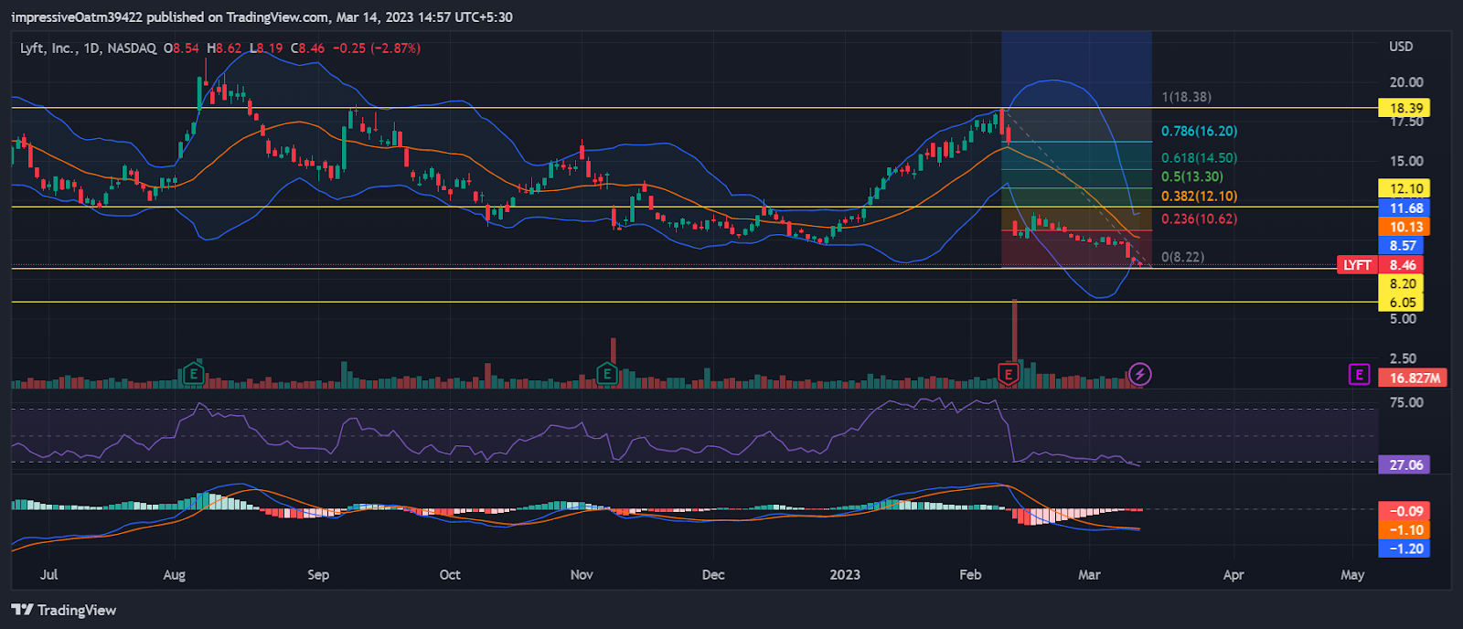This screenshot has height=629, width=1463.
Task: Click the 17.50 price scale tick
Action: tap(1406, 123)
